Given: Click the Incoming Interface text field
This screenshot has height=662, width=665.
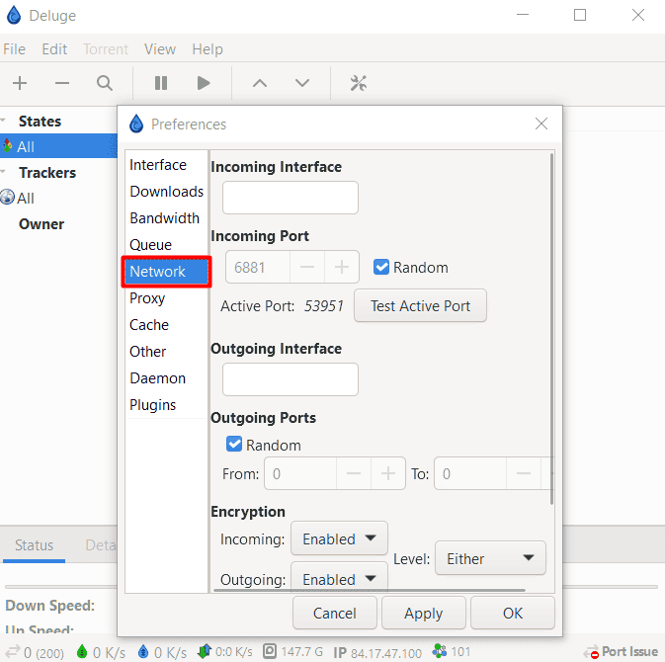Looking at the screenshot, I should pos(290,199).
